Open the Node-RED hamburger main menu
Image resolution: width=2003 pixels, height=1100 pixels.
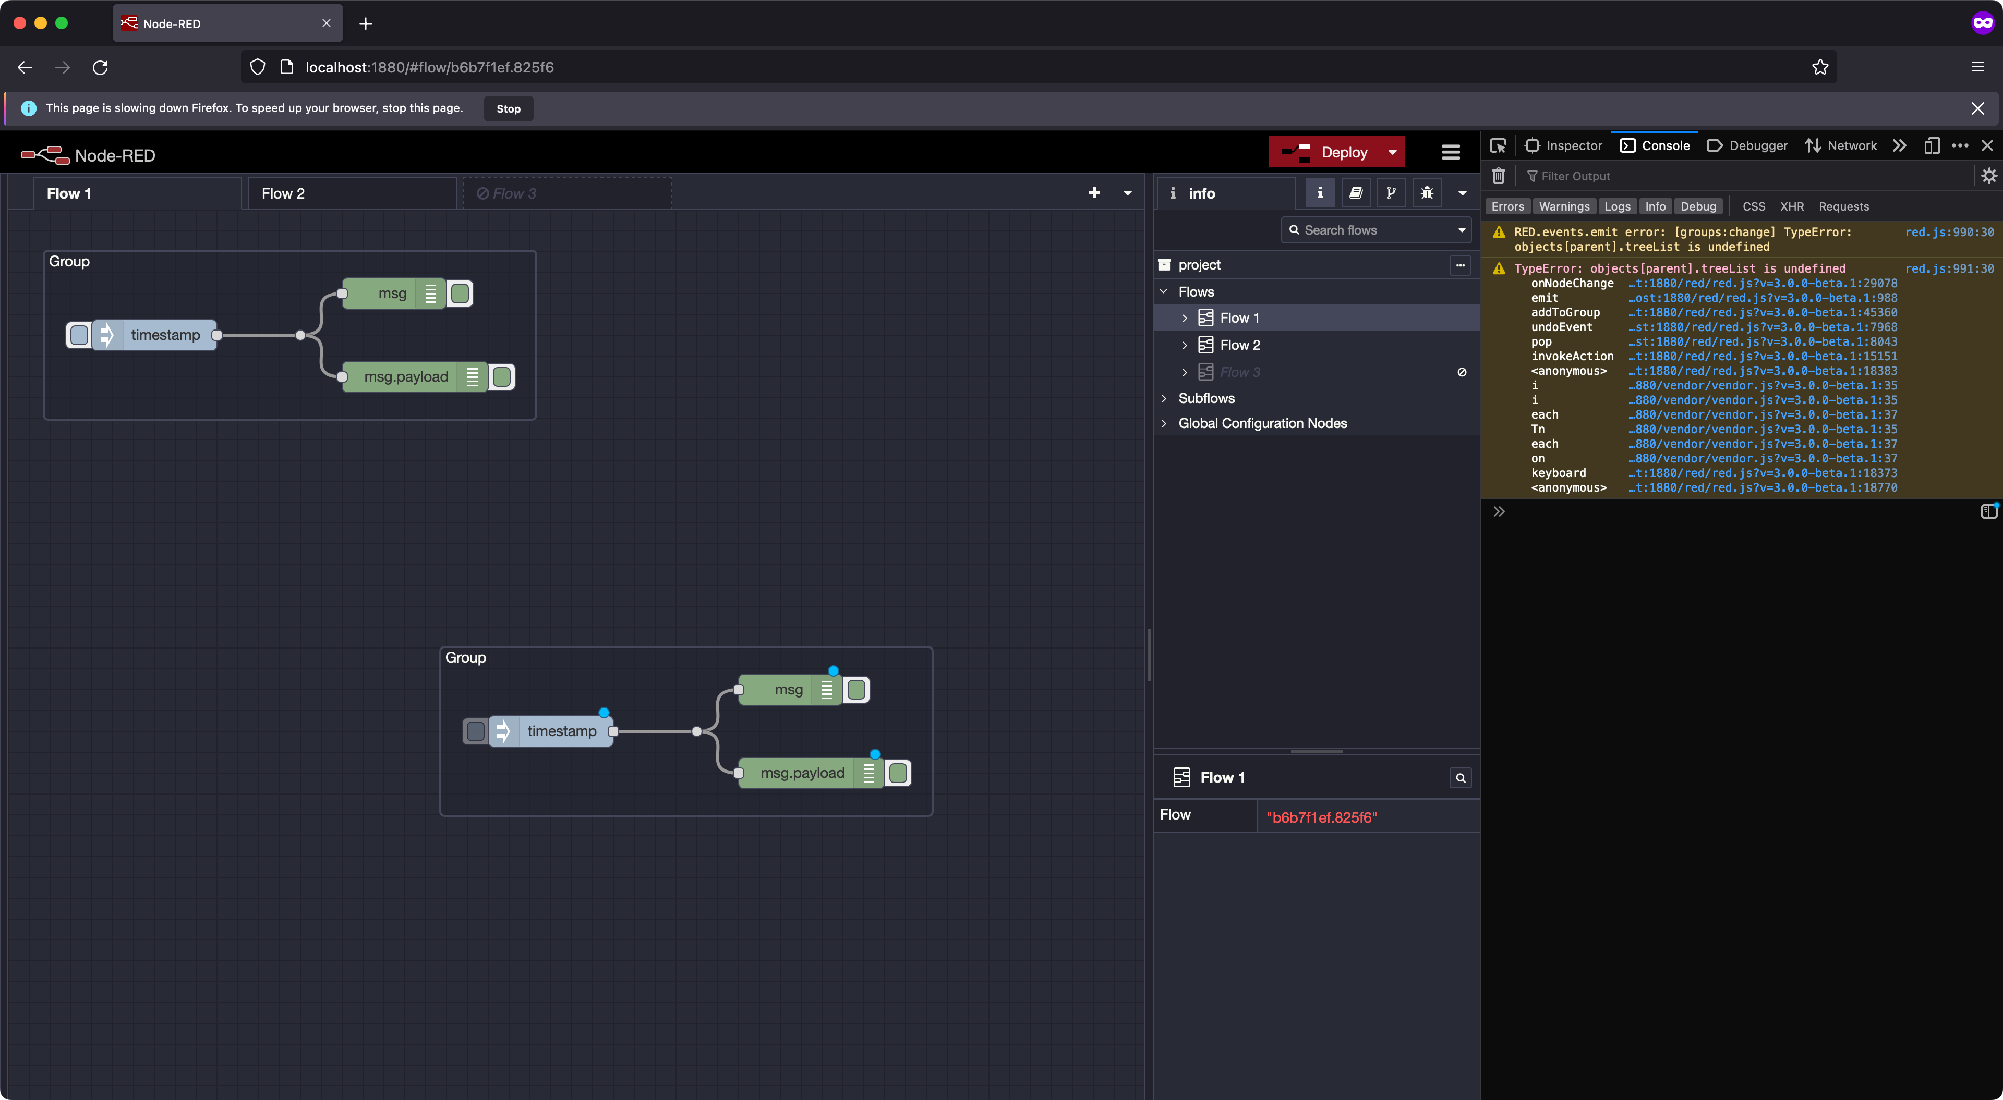coord(1450,152)
